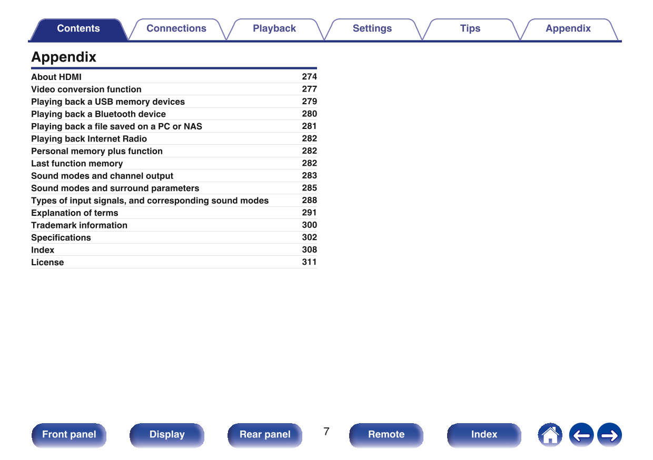Click the Remote button
This screenshot has height=460, width=653.
pyautogui.click(x=386, y=435)
